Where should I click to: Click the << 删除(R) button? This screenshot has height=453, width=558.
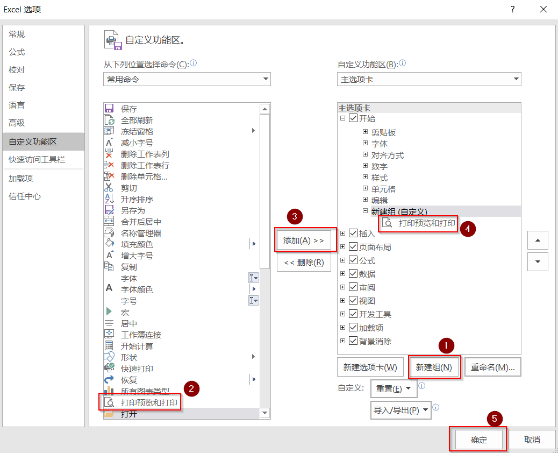[304, 263]
